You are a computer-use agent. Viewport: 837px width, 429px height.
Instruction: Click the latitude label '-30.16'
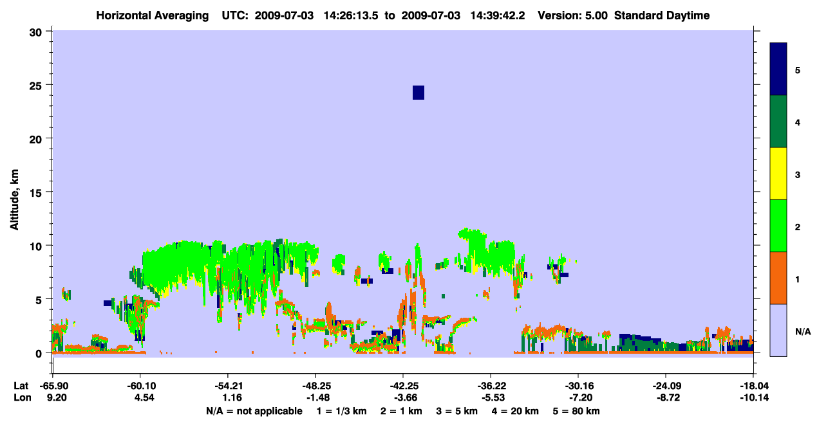(578, 386)
